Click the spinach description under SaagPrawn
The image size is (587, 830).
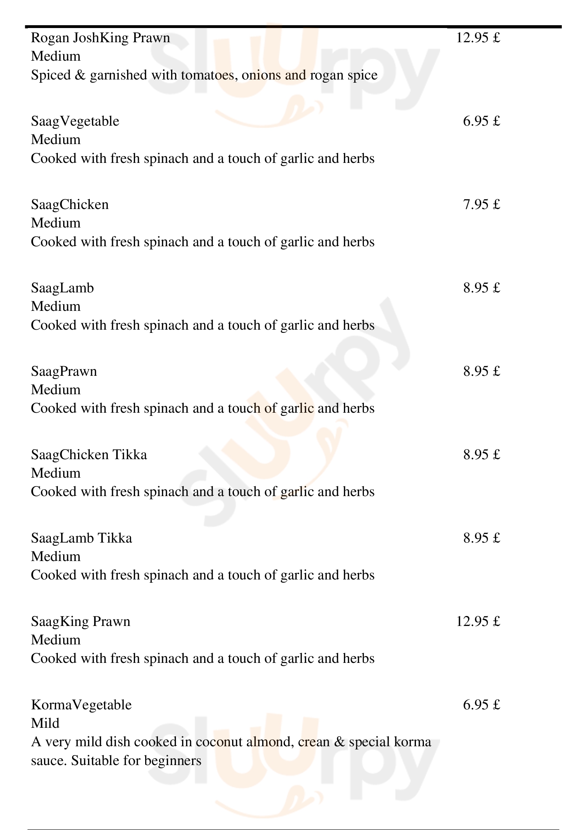[x=203, y=408]
